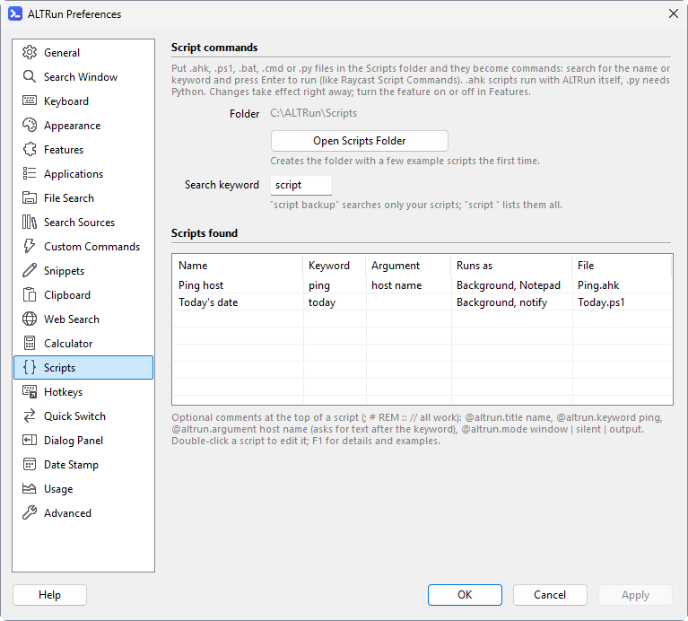Click the General gear icon

click(30, 52)
